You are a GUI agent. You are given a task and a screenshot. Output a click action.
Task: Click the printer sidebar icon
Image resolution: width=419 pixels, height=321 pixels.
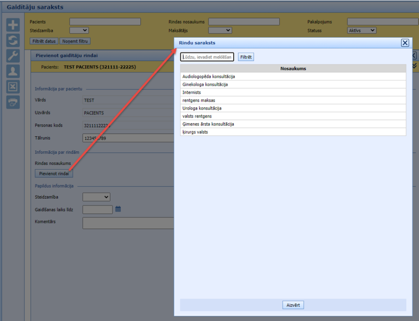13,102
